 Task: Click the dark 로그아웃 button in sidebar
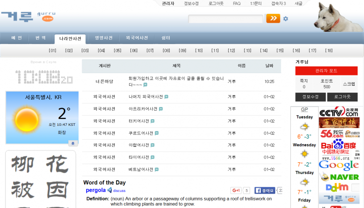(x=342, y=97)
